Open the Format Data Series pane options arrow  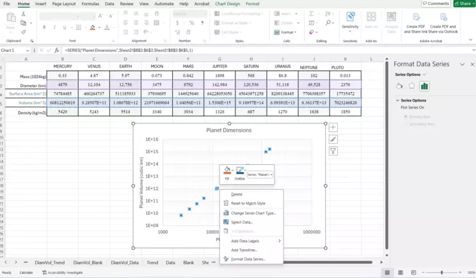coord(462,65)
